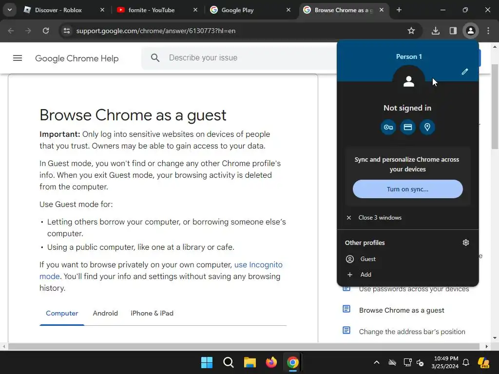Click the Turn on sync button
499x374 pixels.
point(408,189)
